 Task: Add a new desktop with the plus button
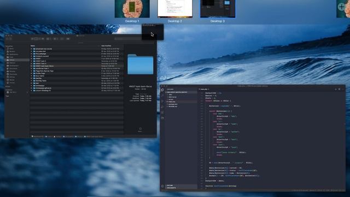(341, 7)
